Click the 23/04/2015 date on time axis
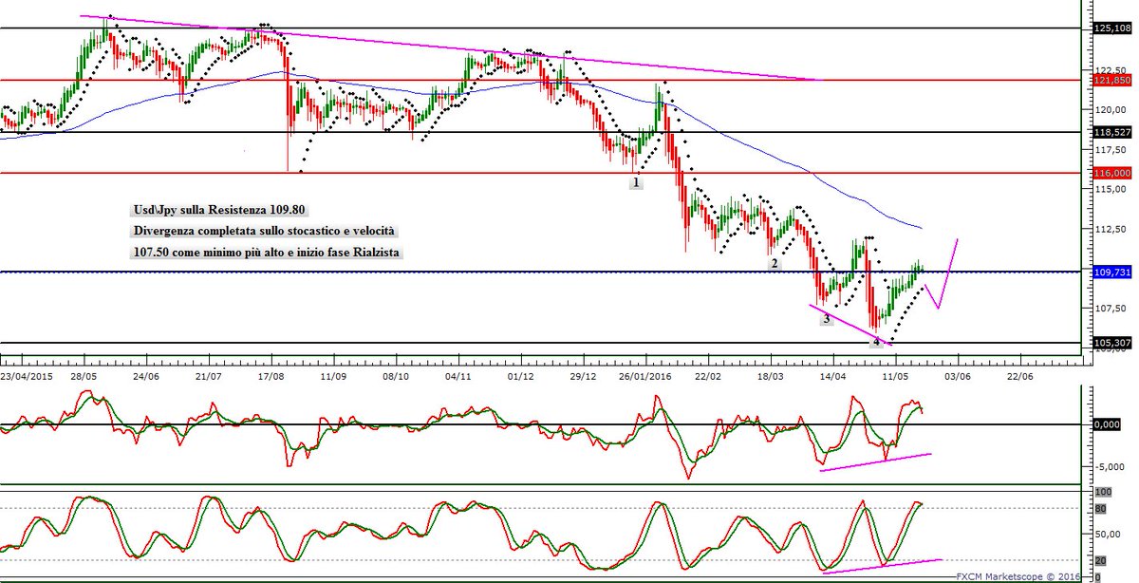1139x583 pixels. tap(27, 376)
